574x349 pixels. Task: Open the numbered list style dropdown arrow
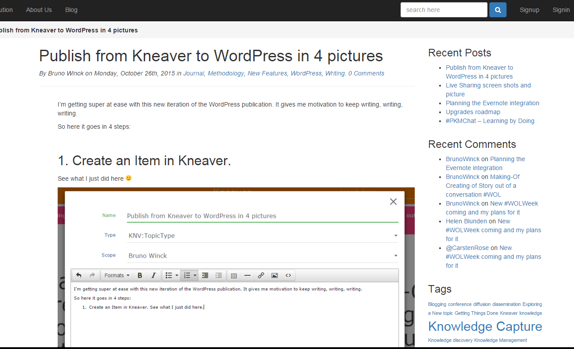tap(195, 275)
